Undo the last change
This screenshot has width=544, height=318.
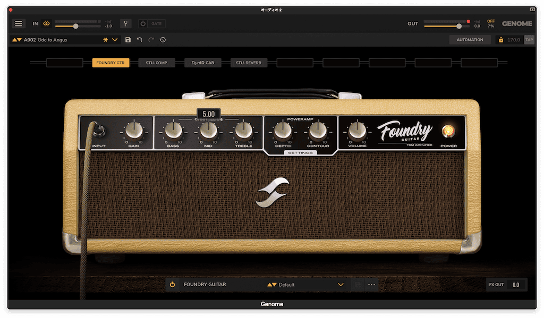click(x=140, y=40)
